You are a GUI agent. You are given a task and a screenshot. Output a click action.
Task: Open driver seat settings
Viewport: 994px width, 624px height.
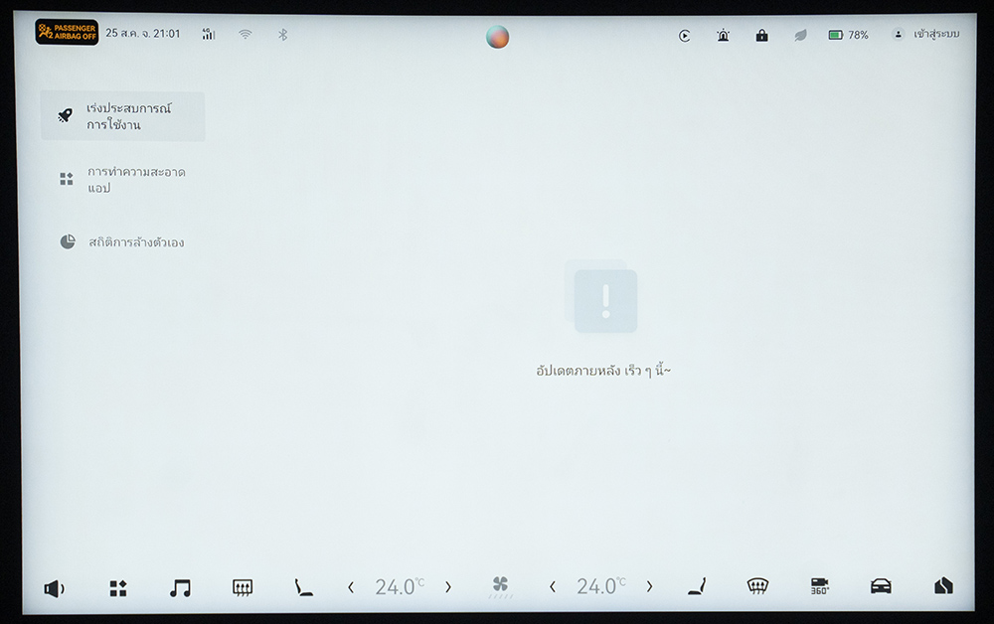click(x=303, y=588)
